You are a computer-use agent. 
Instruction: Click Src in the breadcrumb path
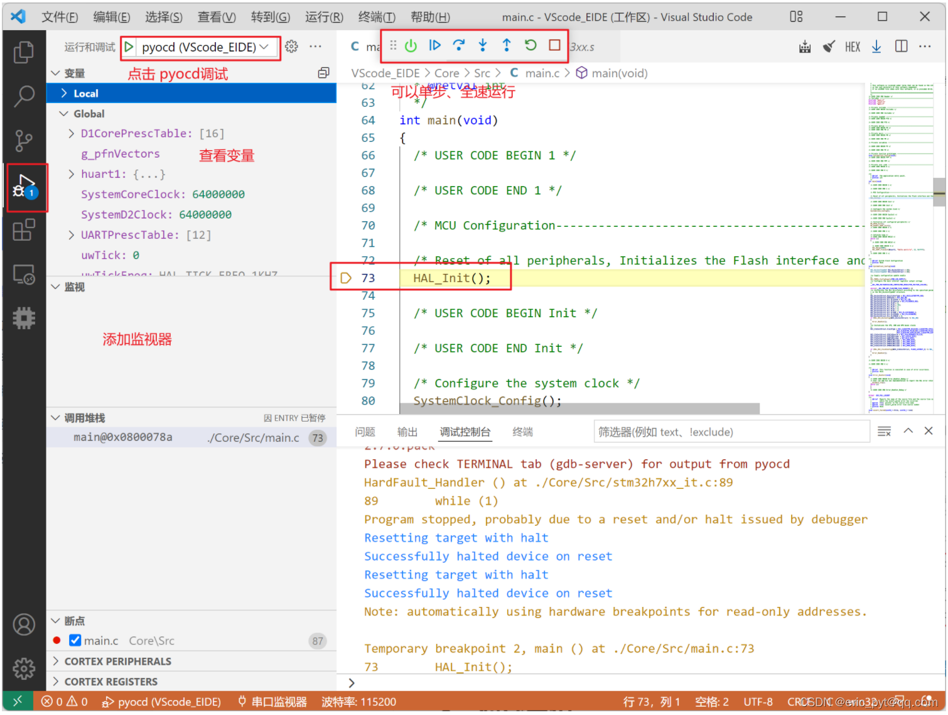click(482, 73)
